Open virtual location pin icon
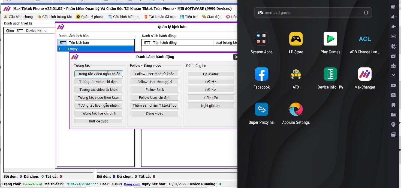The image size is (401, 188). click(x=393, y=125)
